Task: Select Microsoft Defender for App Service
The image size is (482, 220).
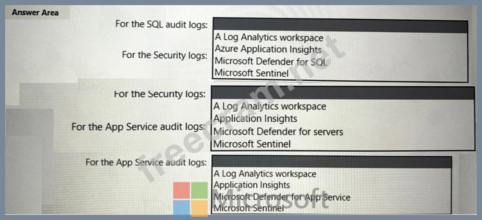Action: (282, 197)
